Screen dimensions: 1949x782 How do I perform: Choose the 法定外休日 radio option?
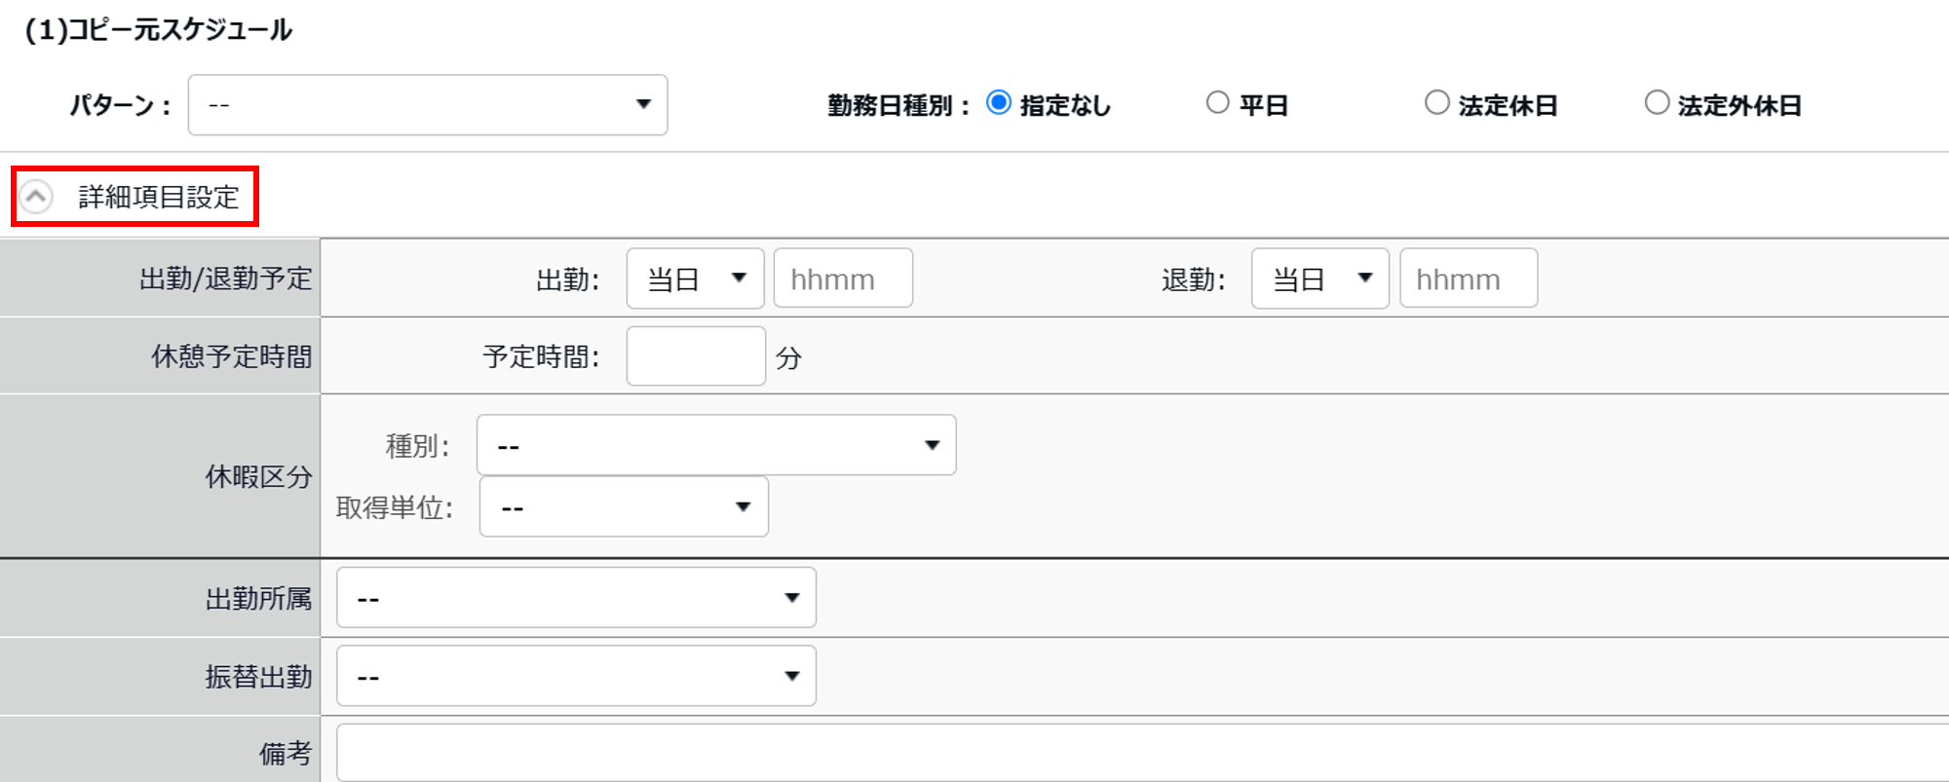point(1657,103)
